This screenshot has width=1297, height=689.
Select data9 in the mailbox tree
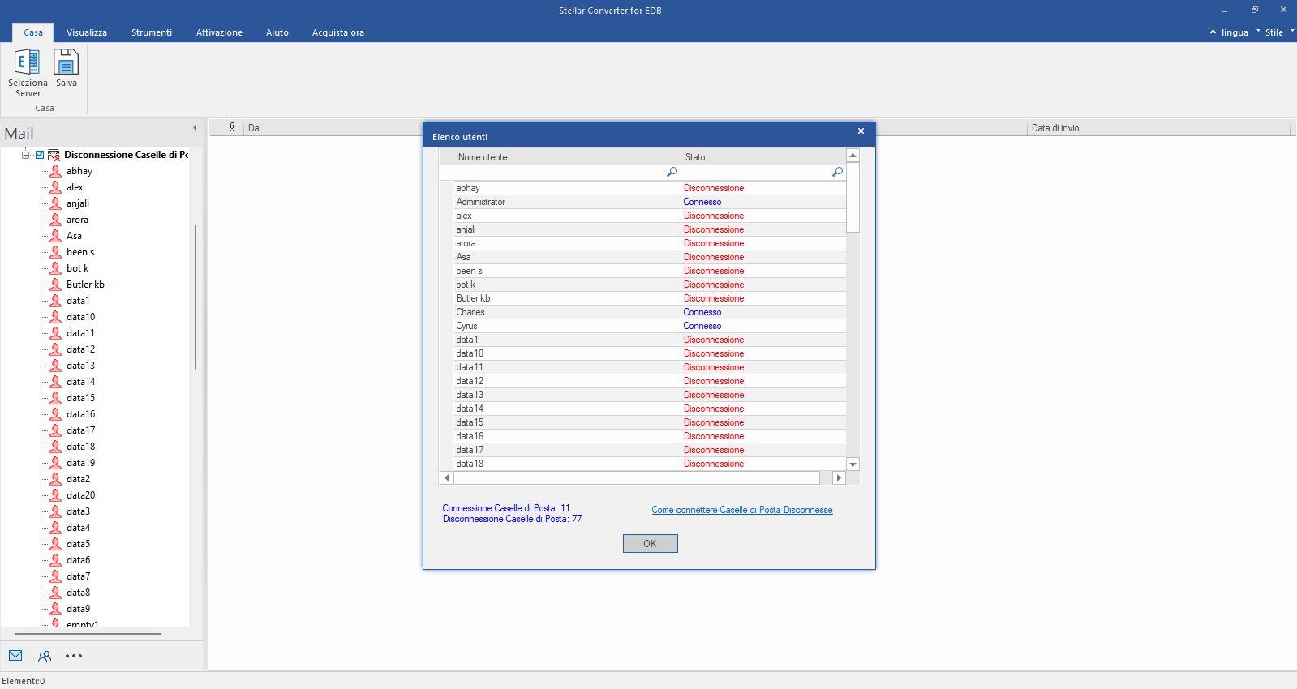pos(79,609)
